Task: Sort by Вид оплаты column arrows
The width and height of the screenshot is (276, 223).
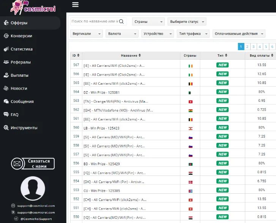Action: [x=272, y=55]
